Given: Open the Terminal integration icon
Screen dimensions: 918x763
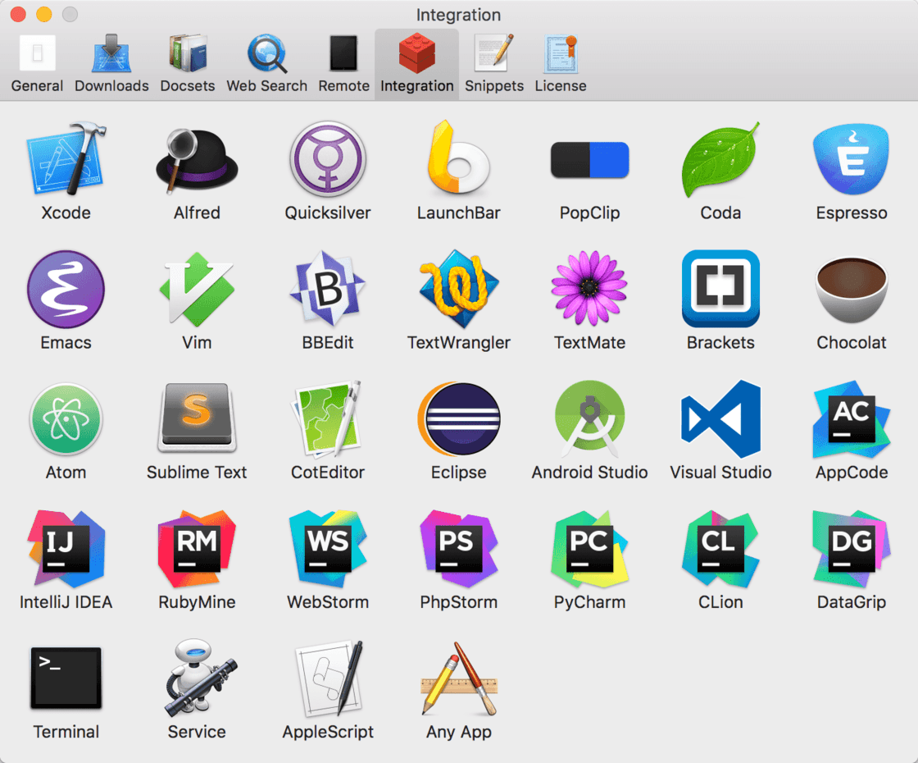Looking at the screenshot, I should pyautogui.click(x=66, y=678).
